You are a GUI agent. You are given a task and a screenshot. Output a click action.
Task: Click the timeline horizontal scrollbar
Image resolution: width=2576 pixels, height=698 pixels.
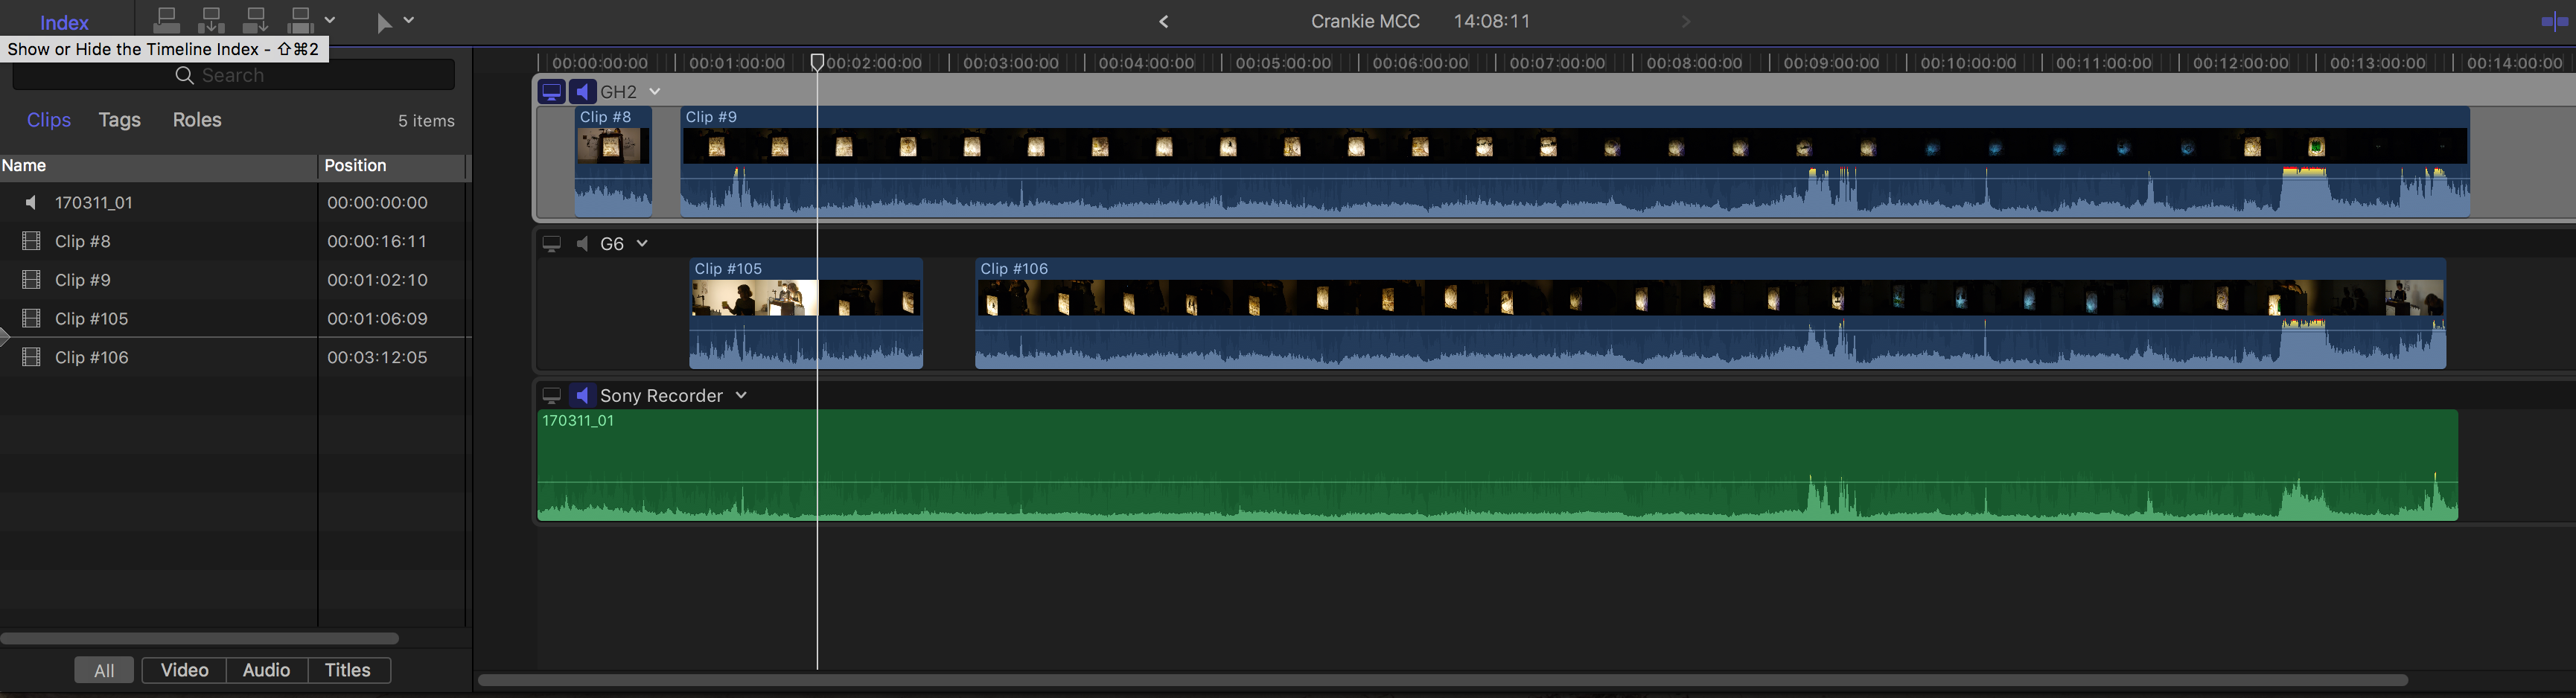(x=1440, y=680)
